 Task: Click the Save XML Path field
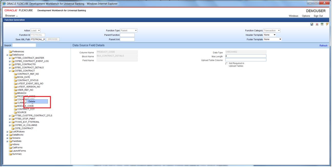point(38,39)
